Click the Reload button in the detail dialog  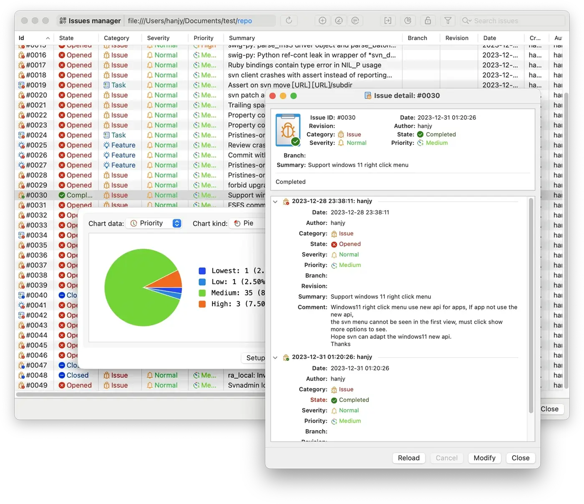tap(408, 458)
